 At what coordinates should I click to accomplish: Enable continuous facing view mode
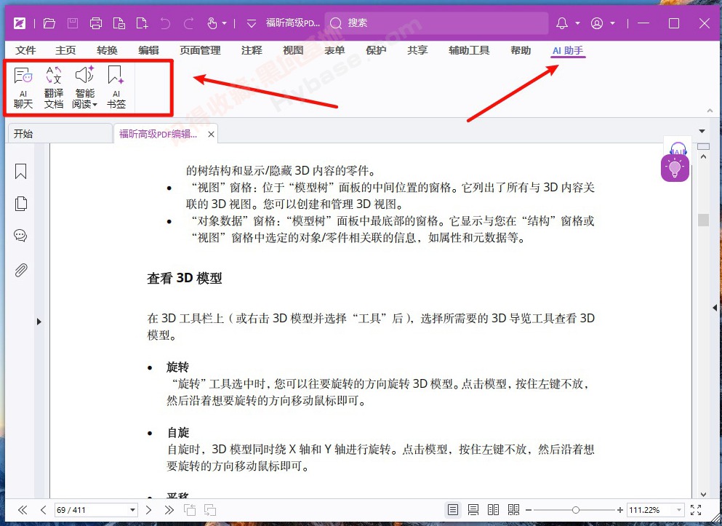513,510
